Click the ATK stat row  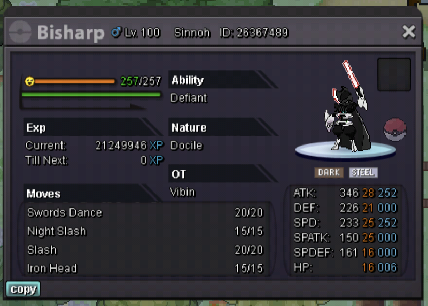(345, 193)
